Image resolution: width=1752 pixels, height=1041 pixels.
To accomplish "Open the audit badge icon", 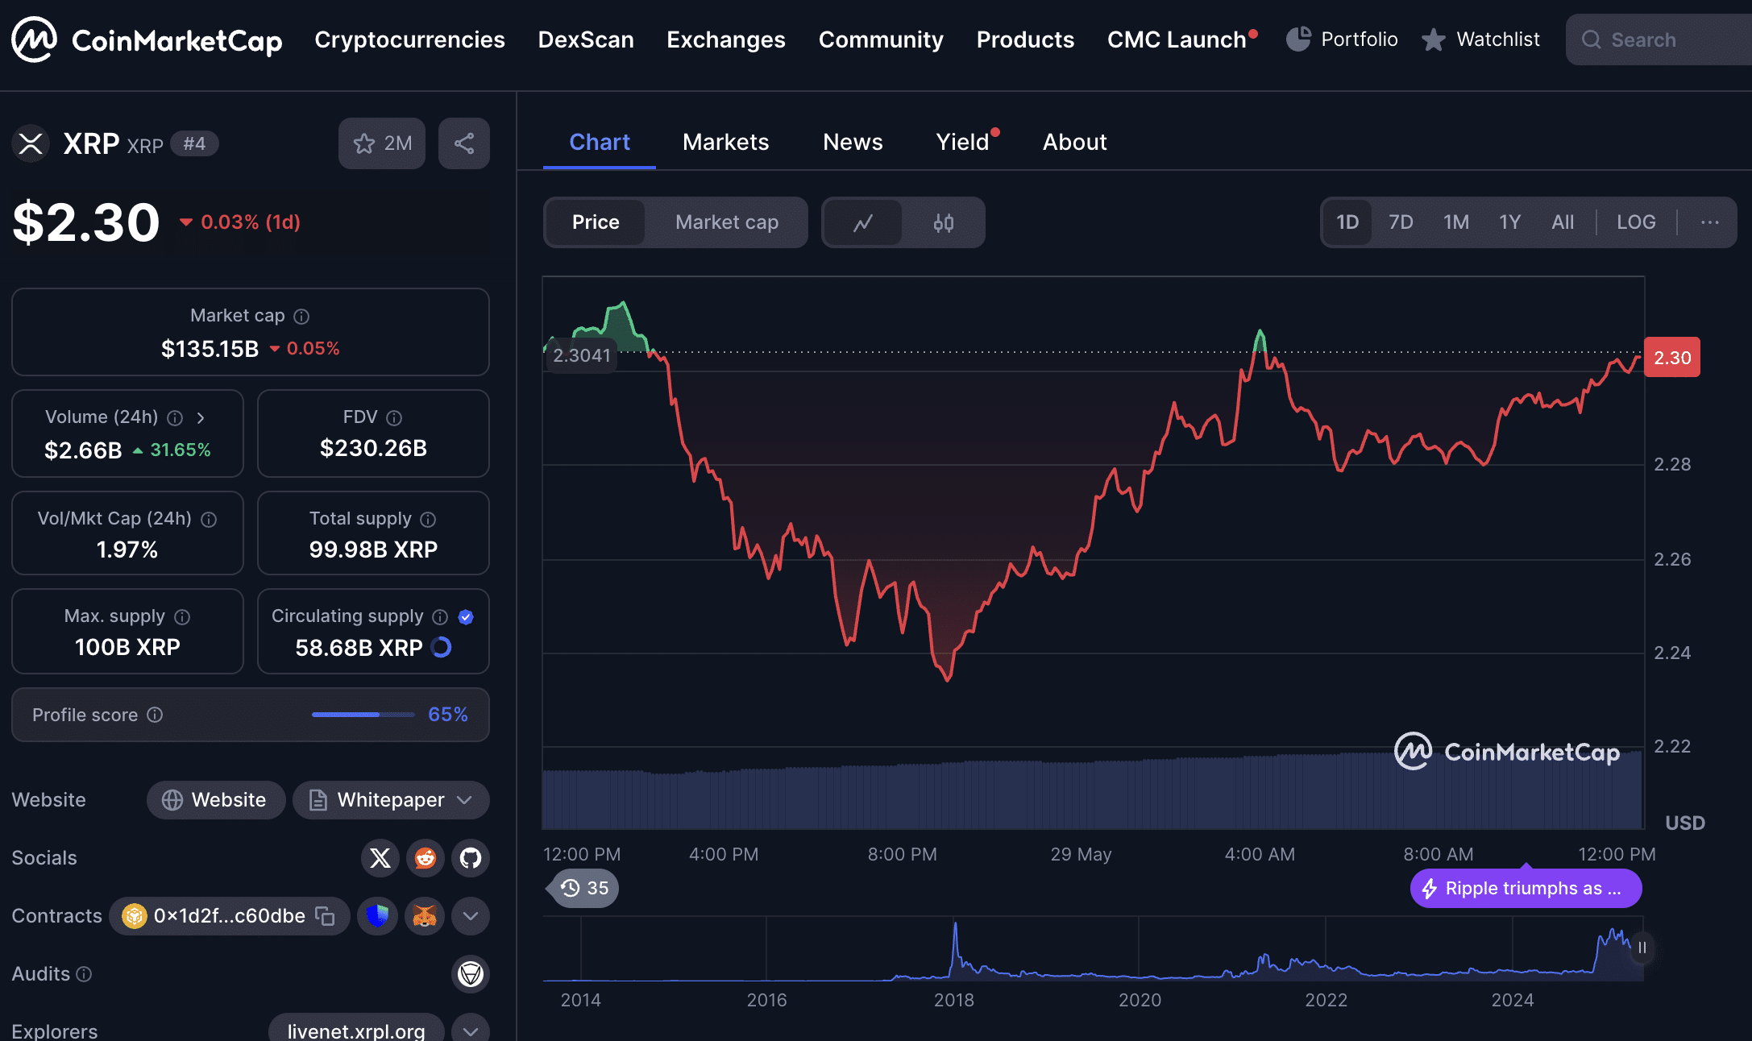I will coord(471,974).
